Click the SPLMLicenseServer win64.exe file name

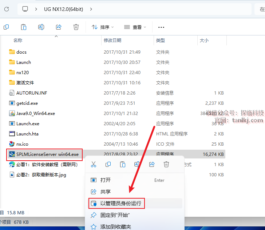point(47,154)
